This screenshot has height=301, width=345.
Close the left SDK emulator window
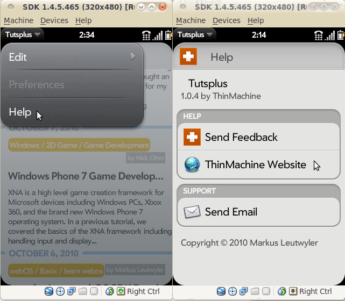(x=163, y=7)
